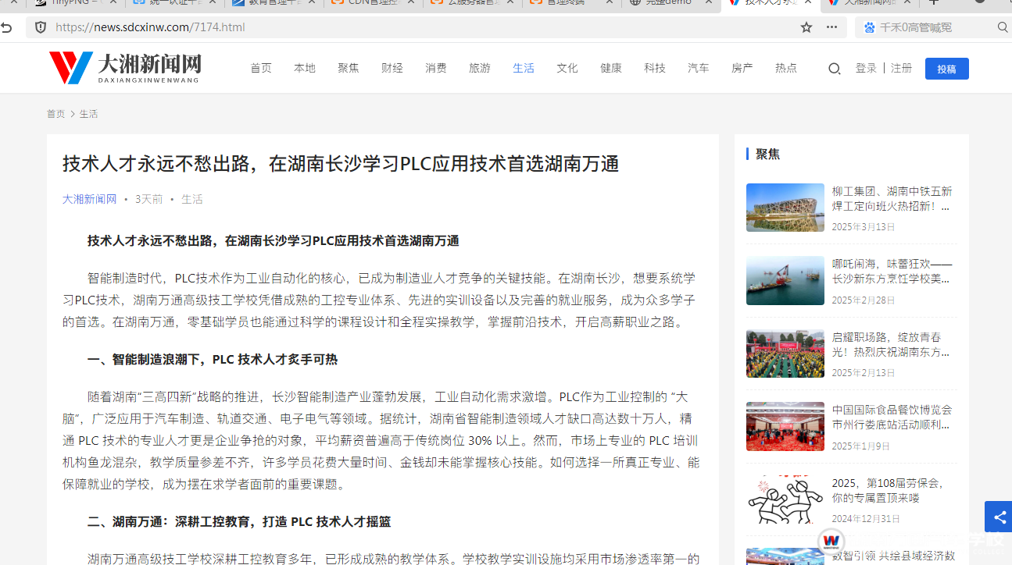The width and height of the screenshot is (1012, 565).
Task: Open the 旅游 navigation section
Action: coord(480,69)
